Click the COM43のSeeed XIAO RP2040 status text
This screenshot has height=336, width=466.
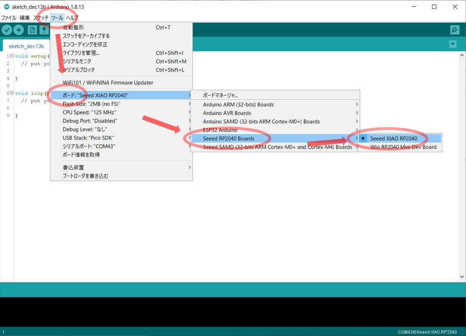tap(427, 332)
